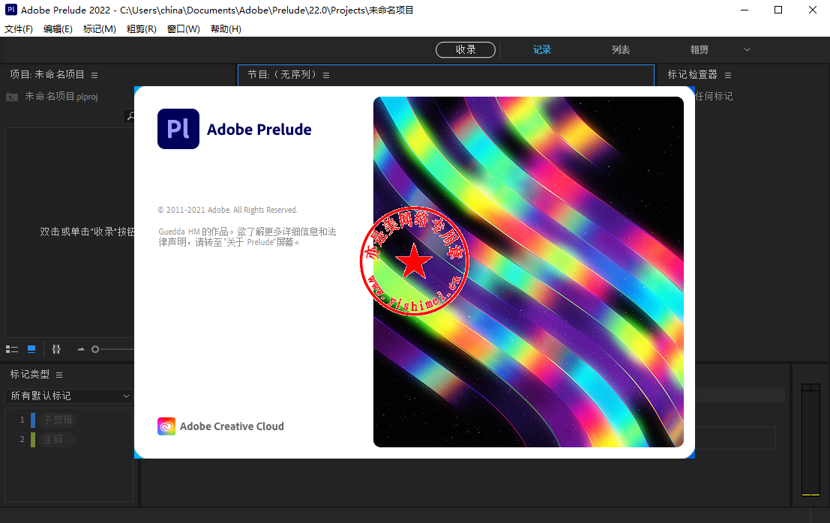The image size is (830, 523).
Task: Click the green 注释 color swatch
Action: tap(33, 439)
